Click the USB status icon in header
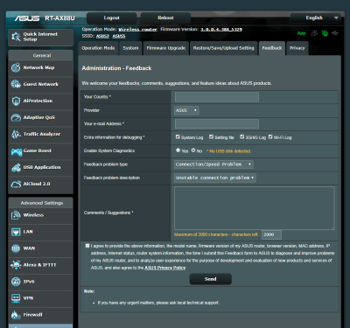The image size is (350, 328). (335, 33)
